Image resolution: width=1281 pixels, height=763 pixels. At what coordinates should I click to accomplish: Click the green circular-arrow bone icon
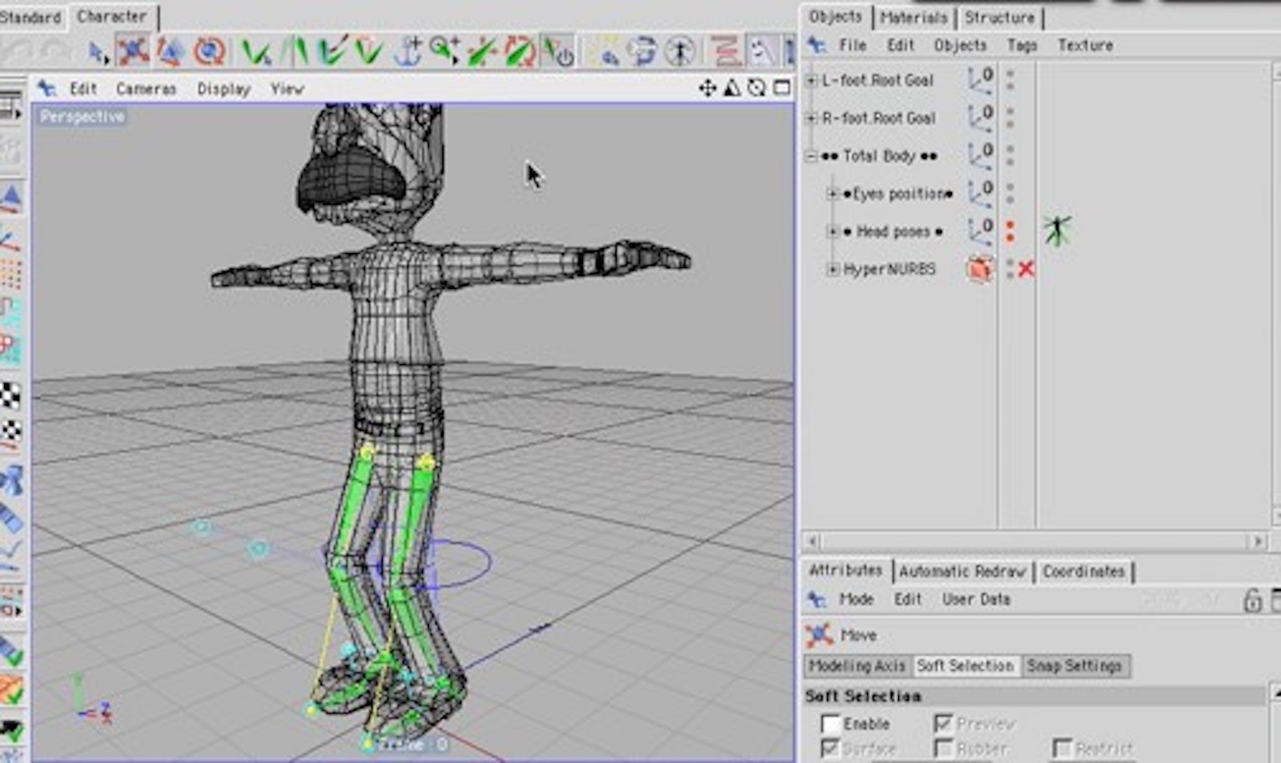coord(520,52)
